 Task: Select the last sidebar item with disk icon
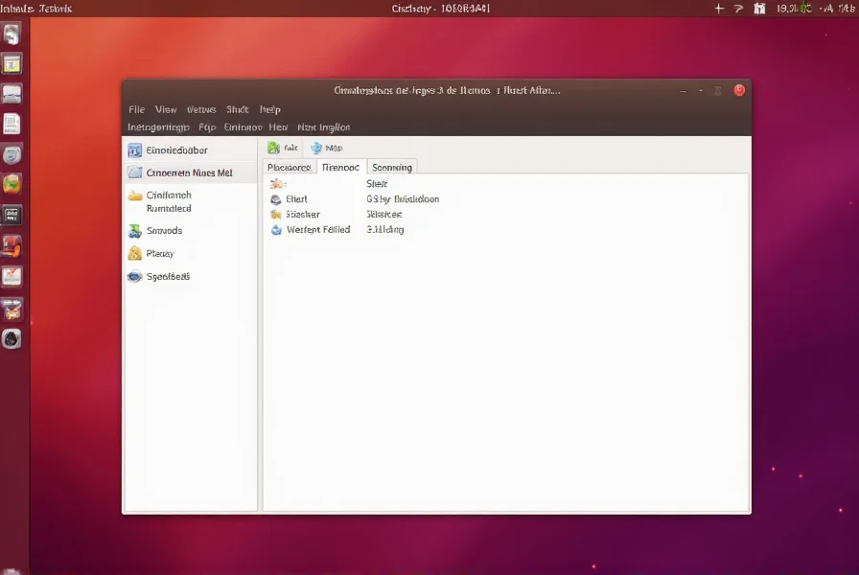pos(135,277)
